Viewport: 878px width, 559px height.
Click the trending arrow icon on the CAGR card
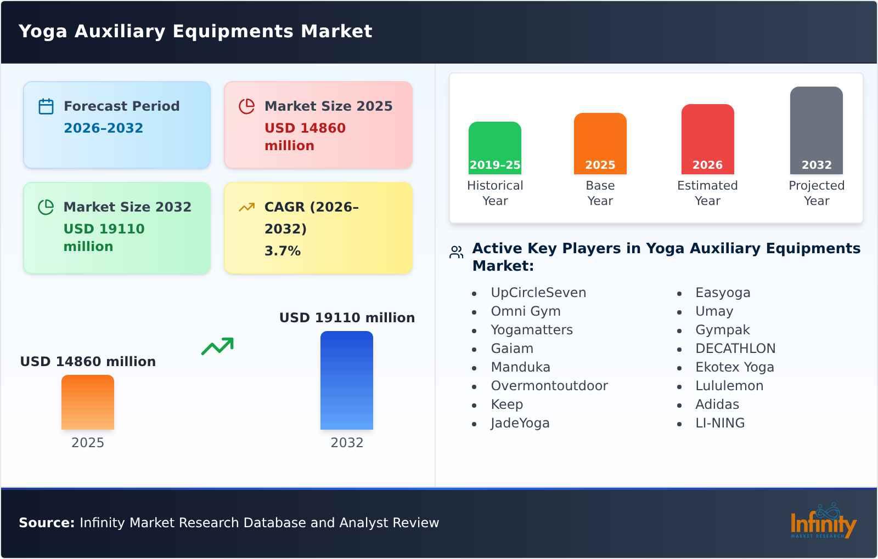pyautogui.click(x=246, y=206)
